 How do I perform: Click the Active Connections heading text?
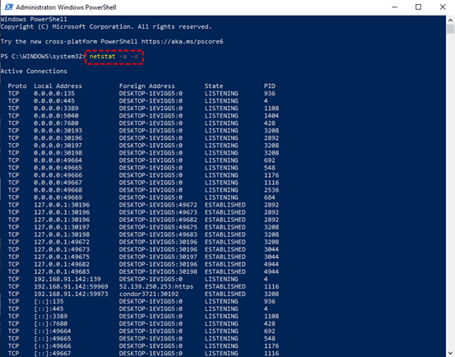pyautogui.click(x=34, y=71)
